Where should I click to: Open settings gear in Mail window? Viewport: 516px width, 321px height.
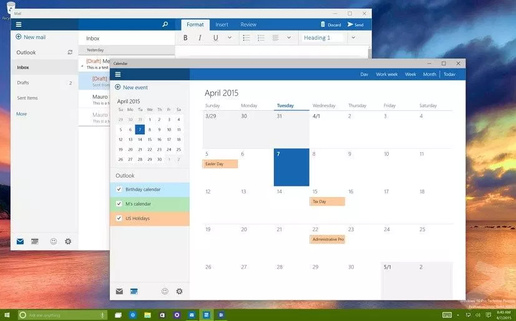pyautogui.click(x=68, y=241)
